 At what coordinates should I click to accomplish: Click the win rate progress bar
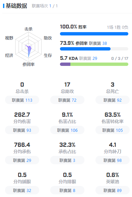(x=94, y=34)
